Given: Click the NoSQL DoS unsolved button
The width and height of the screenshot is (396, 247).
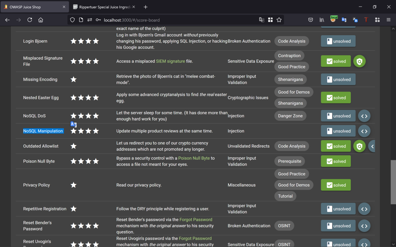Looking at the screenshot, I should tap(338, 116).
